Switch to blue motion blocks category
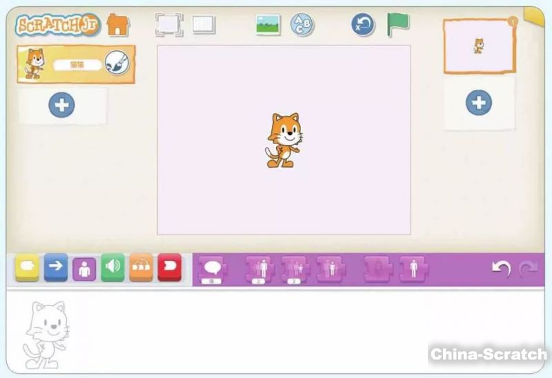This screenshot has height=378, width=552. coord(56,267)
